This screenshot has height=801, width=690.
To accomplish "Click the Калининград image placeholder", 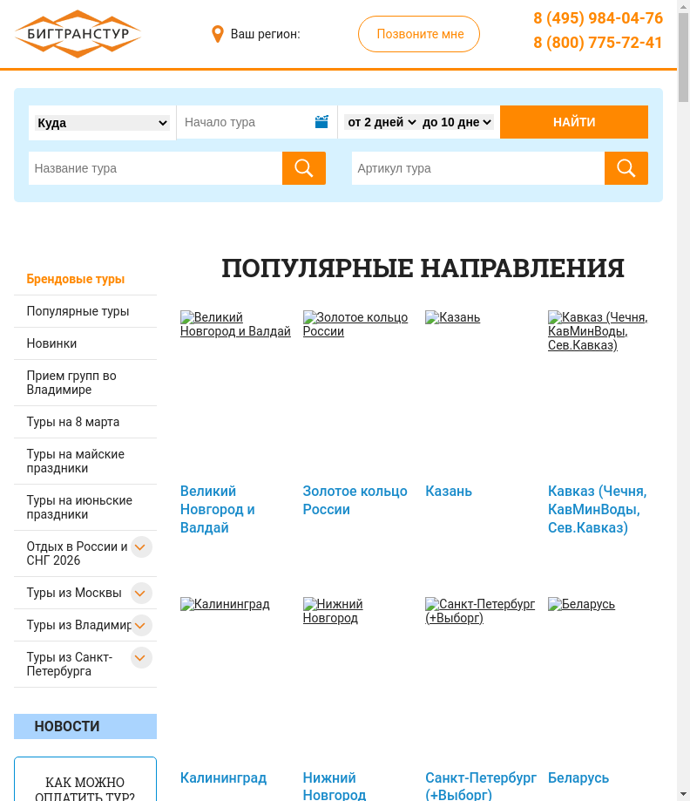I will pos(225,604).
